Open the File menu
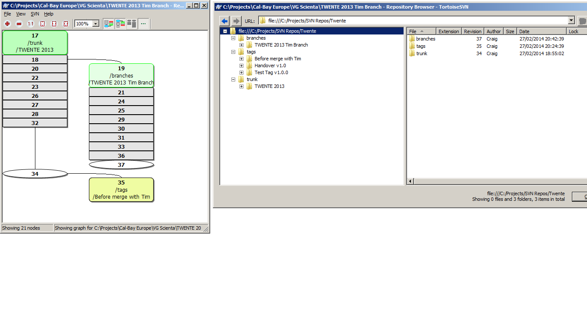The image size is (587, 334). [x=7, y=14]
